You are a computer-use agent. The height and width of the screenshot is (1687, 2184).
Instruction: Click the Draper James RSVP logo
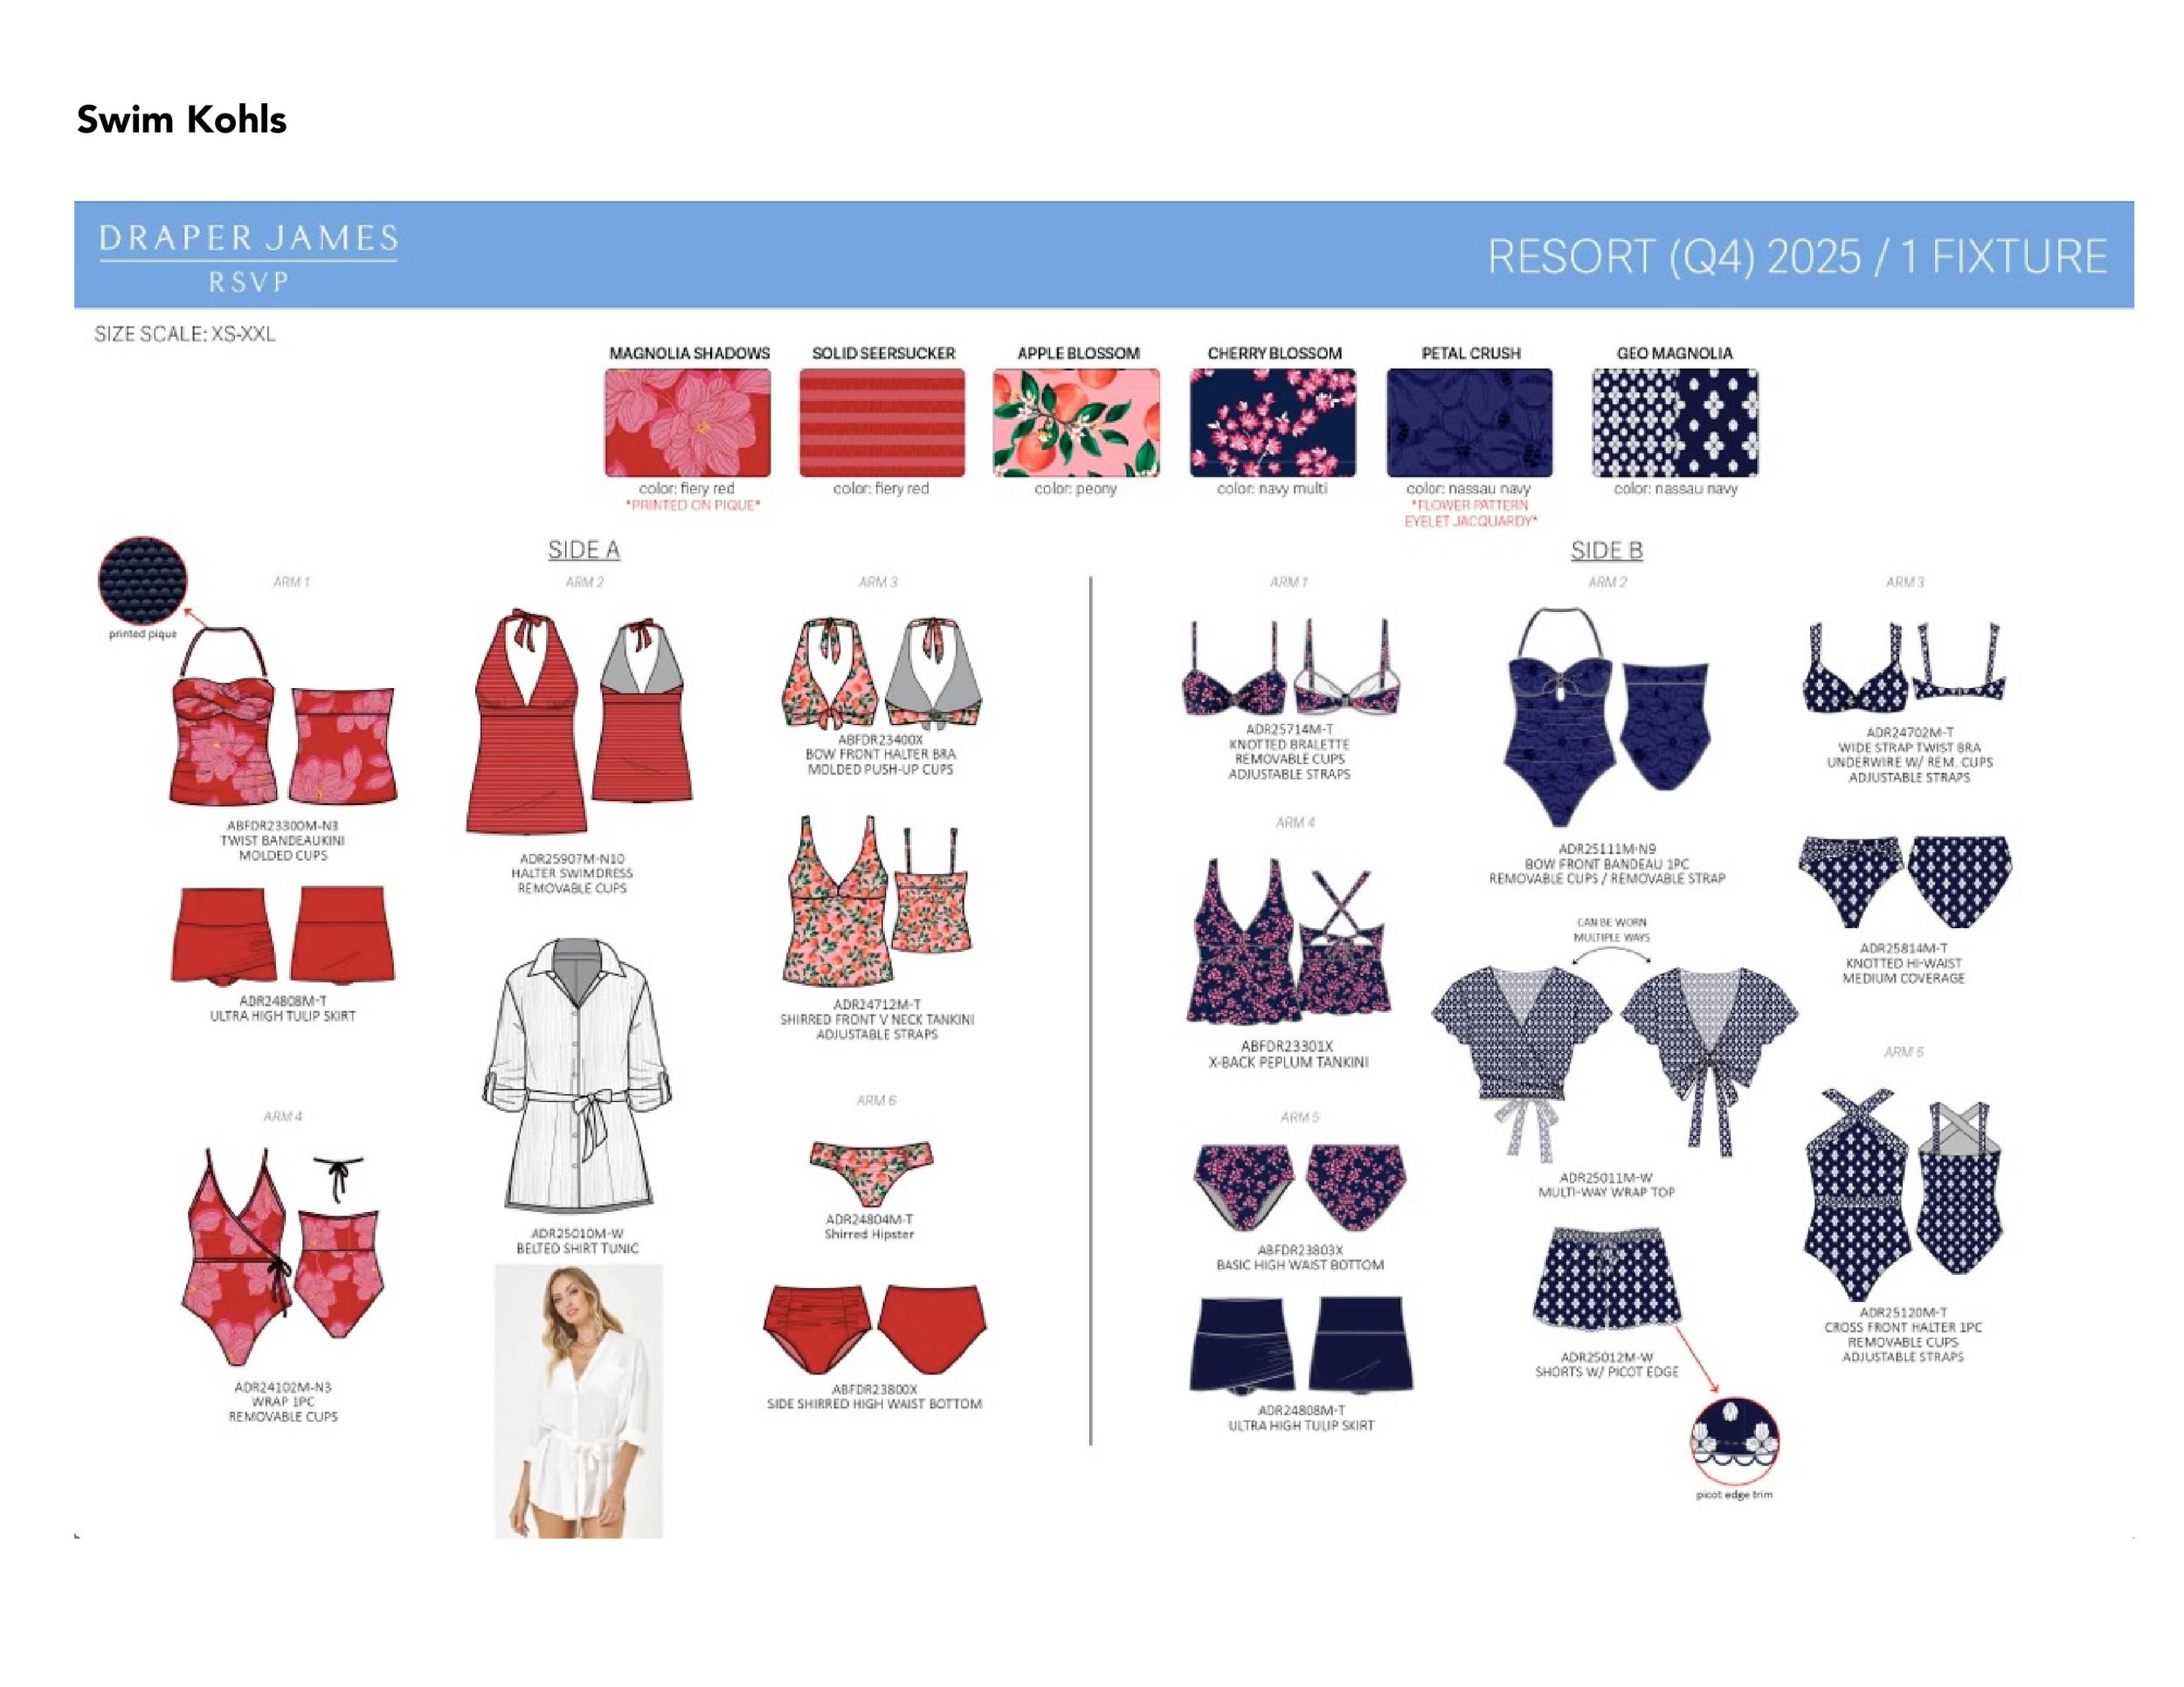tap(248, 258)
